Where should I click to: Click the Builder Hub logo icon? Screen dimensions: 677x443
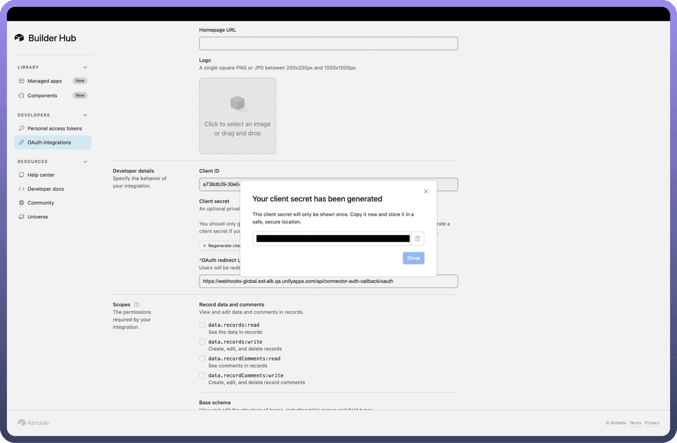coord(19,38)
